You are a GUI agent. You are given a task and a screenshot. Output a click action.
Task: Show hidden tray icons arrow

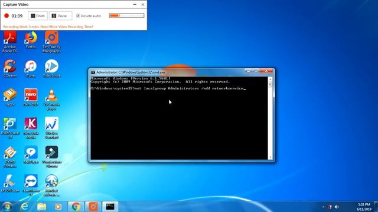(323, 207)
